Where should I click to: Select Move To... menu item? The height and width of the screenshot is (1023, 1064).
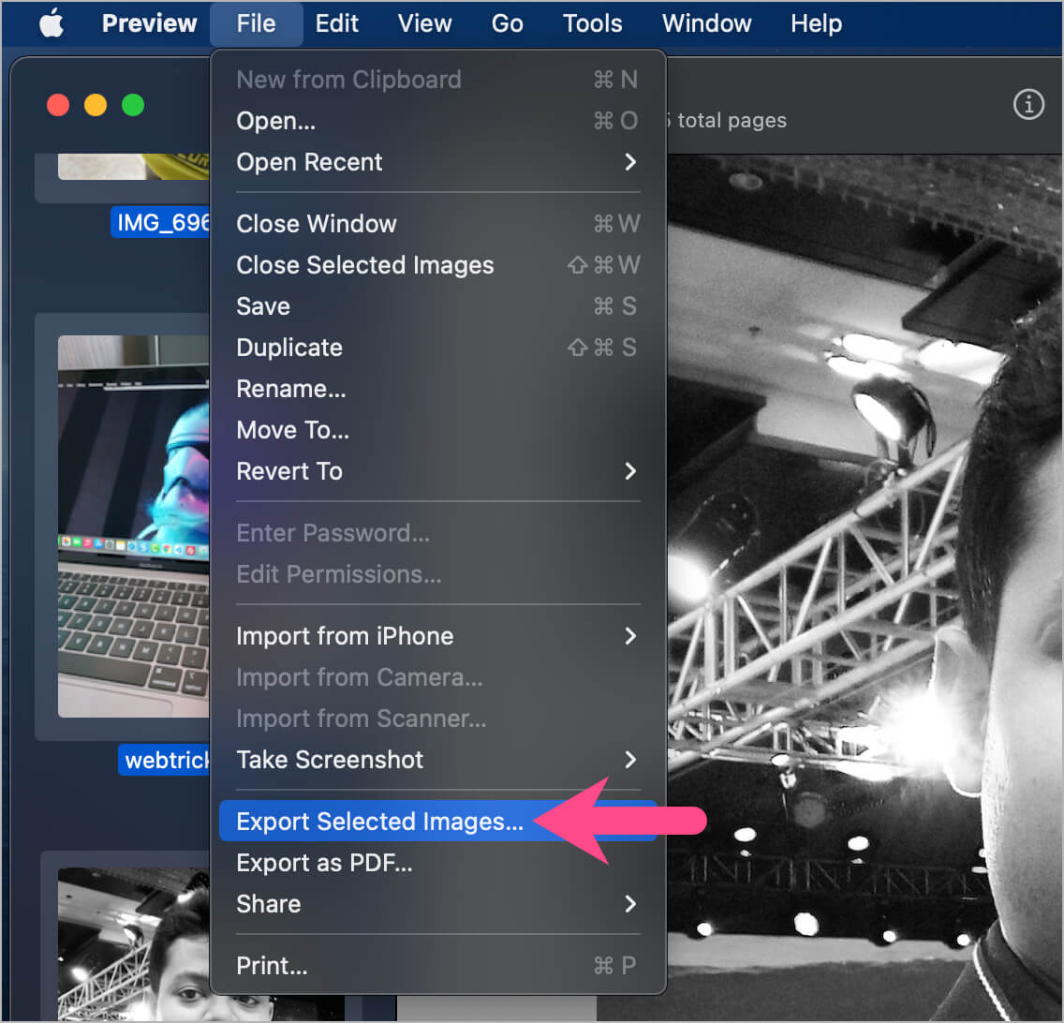(437, 430)
